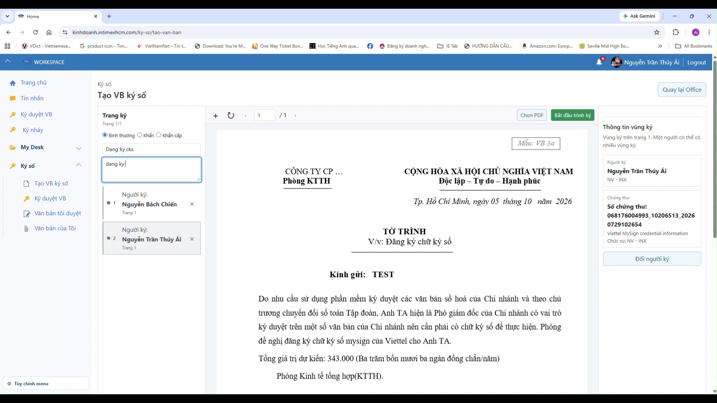
Task: Open Chrome profile avatar
Action: click(x=696, y=32)
